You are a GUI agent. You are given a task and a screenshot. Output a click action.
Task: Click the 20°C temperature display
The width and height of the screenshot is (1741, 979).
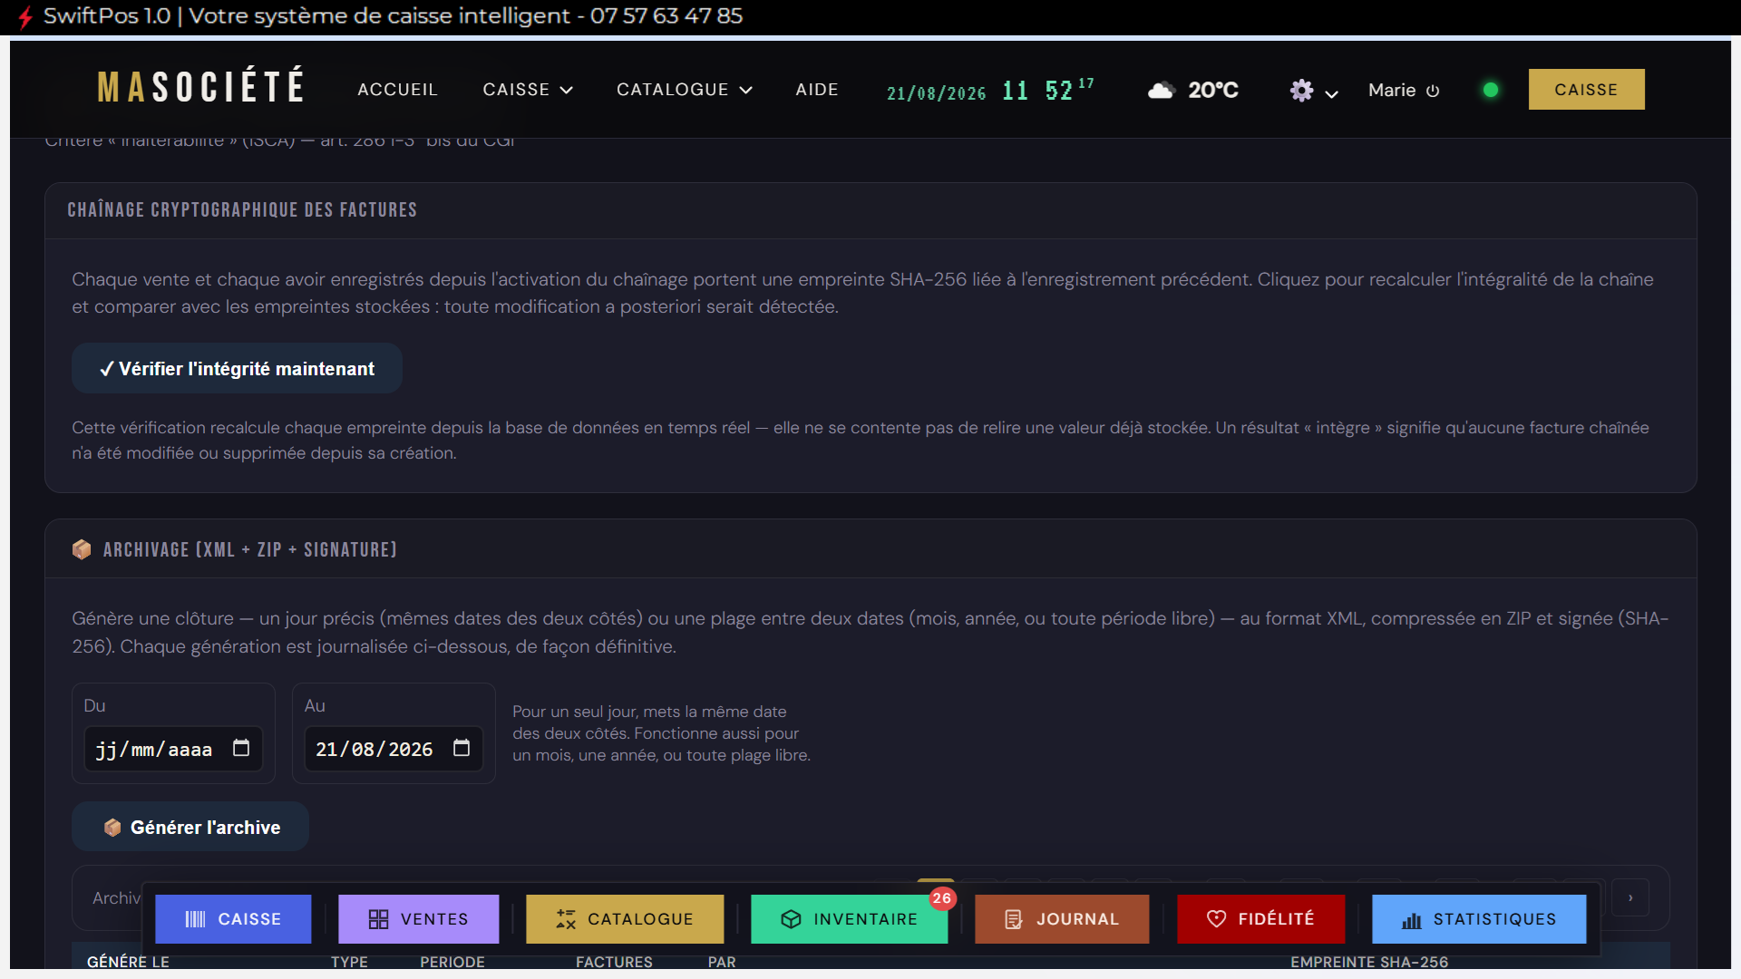coord(1213,90)
